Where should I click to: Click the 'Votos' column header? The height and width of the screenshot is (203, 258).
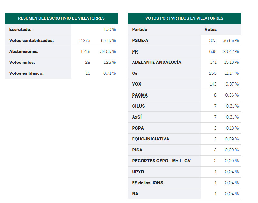pos(211,30)
